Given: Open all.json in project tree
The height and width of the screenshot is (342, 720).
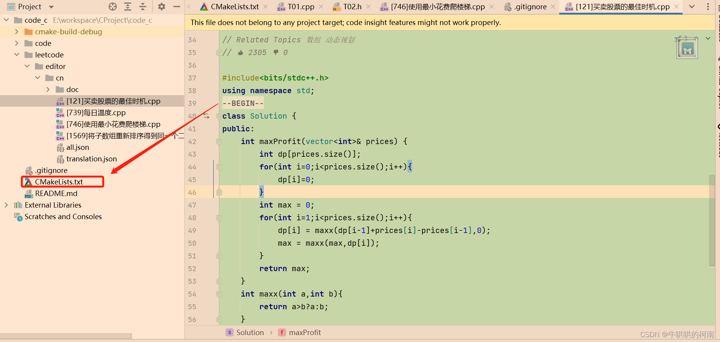Looking at the screenshot, I should click(x=78, y=147).
